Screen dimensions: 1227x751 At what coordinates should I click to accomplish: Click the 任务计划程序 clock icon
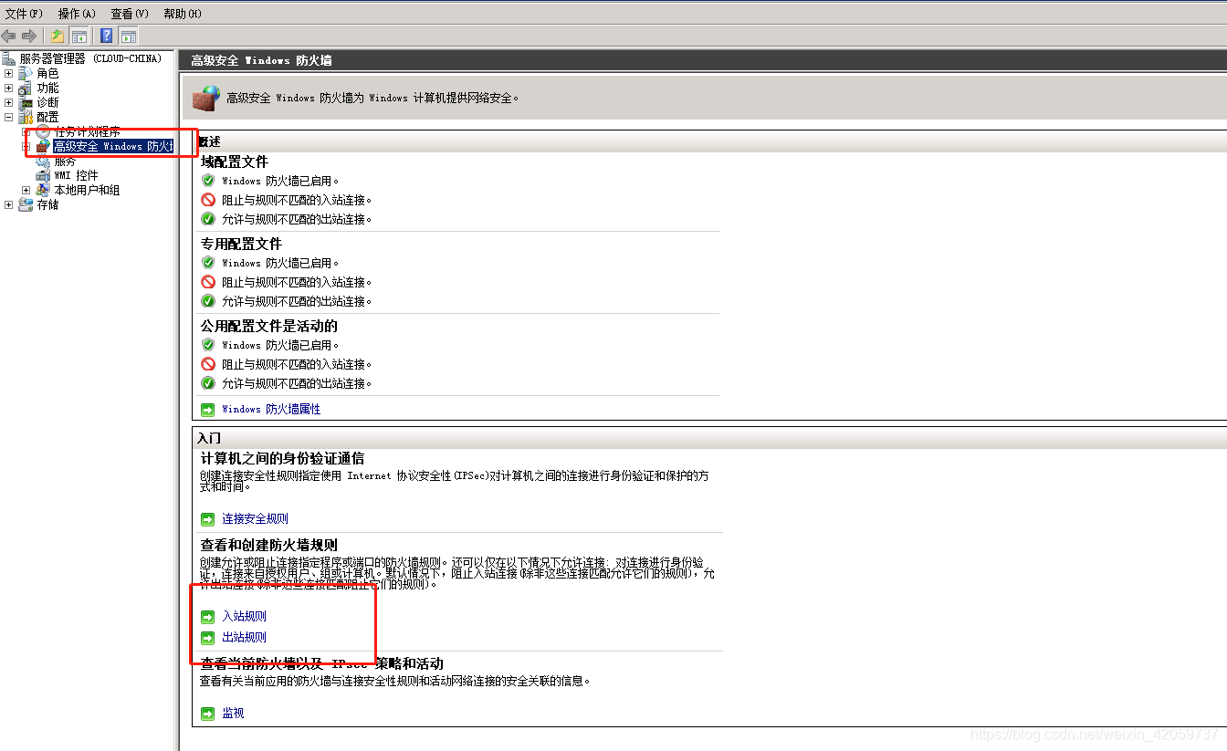pyautogui.click(x=43, y=131)
